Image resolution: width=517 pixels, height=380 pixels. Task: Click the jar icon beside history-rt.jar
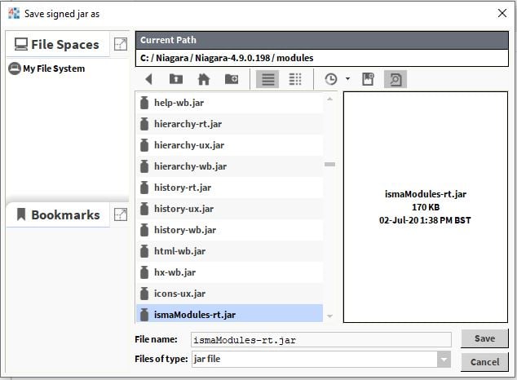144,188
